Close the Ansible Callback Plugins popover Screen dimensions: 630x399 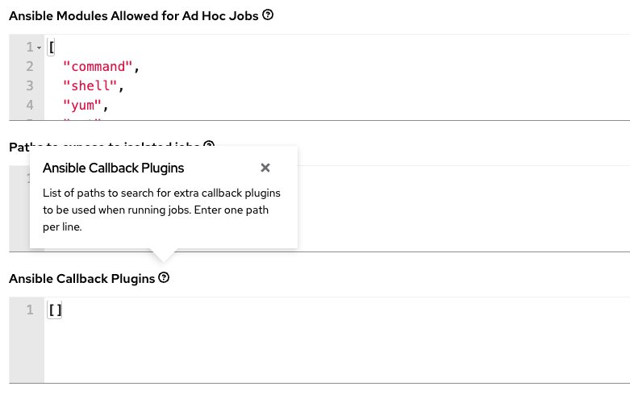click(265, 168)
